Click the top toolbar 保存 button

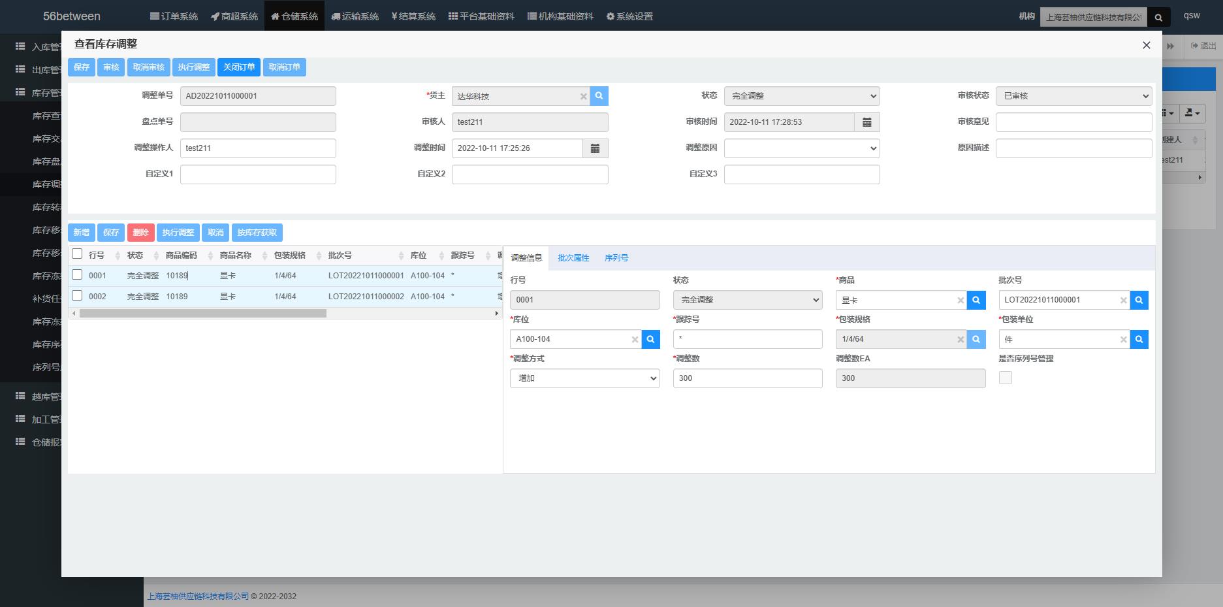(x=82, y=67)
